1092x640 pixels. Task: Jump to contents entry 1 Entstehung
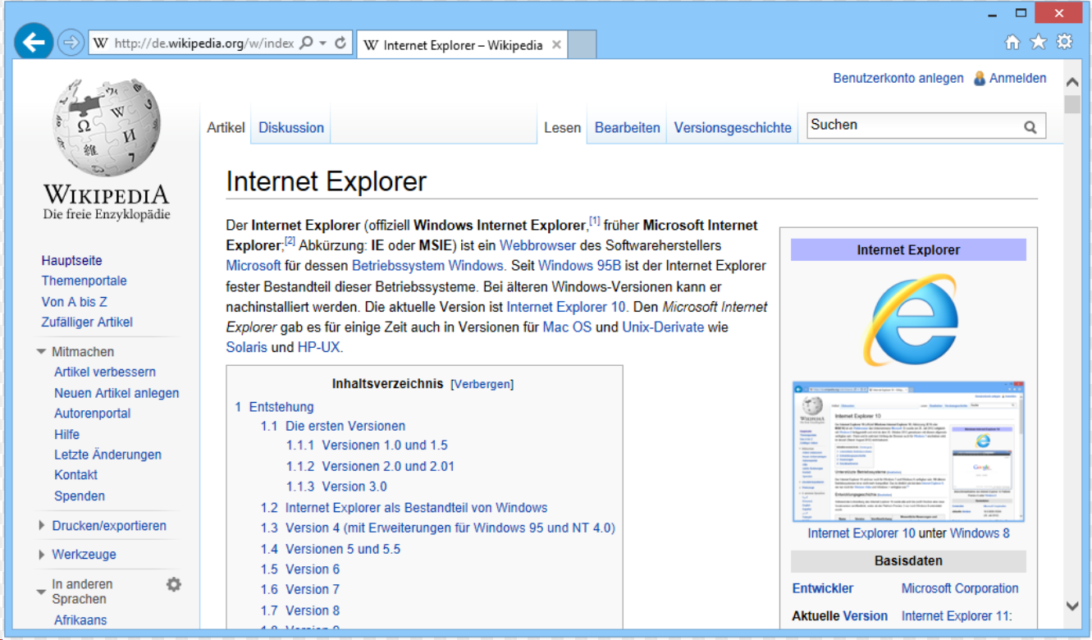coord(274,407)
